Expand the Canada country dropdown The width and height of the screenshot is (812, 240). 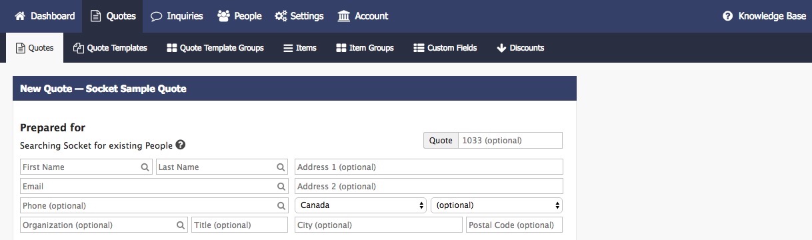pos(361,205)
